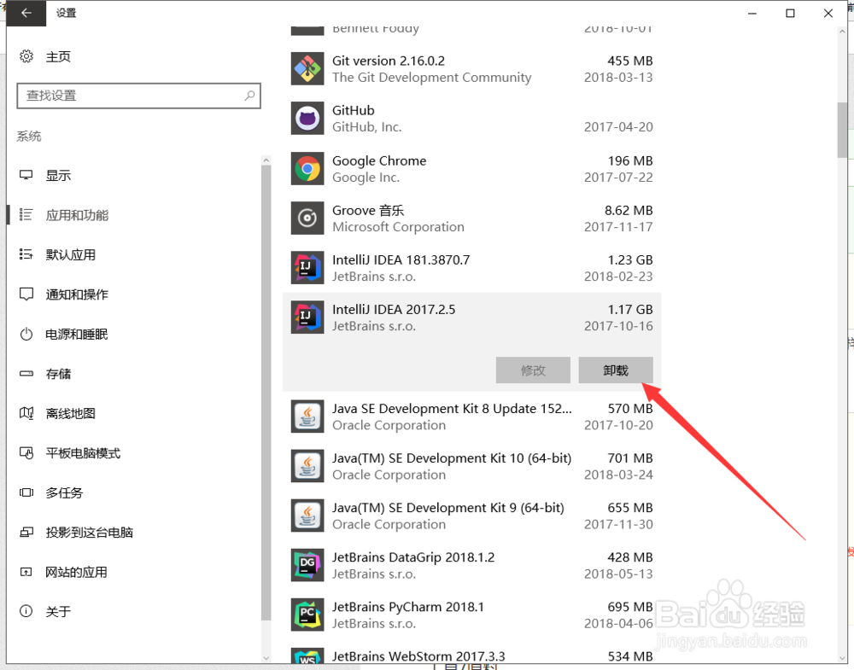Select the 网站的应用 icon

coord(26,572)
